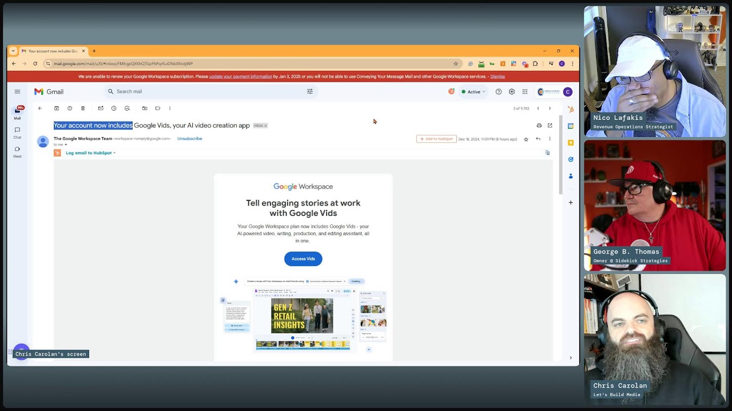This screenshot has width=732, height=411.
Task: Show search filter options
Action: click(310, 91)
